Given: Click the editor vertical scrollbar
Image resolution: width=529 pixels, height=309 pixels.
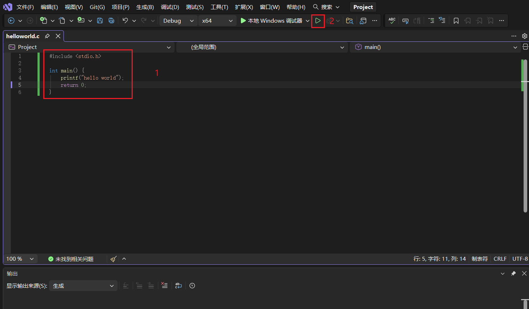Looking at the screenshot, I should (x=525, y=135).
